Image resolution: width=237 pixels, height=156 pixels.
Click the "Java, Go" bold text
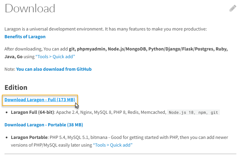tap(13, 57)
